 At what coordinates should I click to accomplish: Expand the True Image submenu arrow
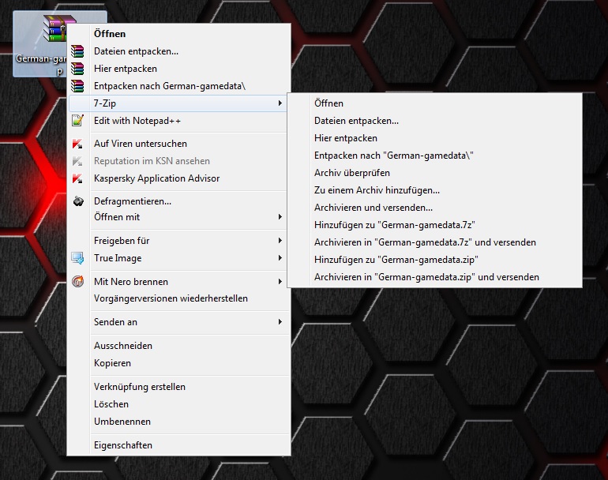(x=280, y=258)
